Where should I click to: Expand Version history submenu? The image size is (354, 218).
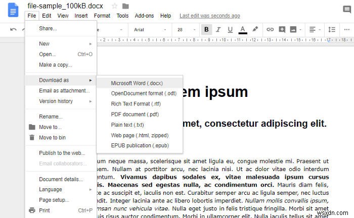(x=61, y=101)
